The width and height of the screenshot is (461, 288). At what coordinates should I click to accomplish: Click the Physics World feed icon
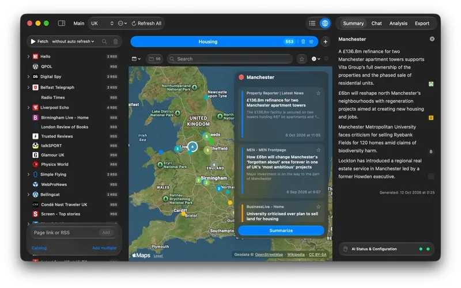(35, 164)
